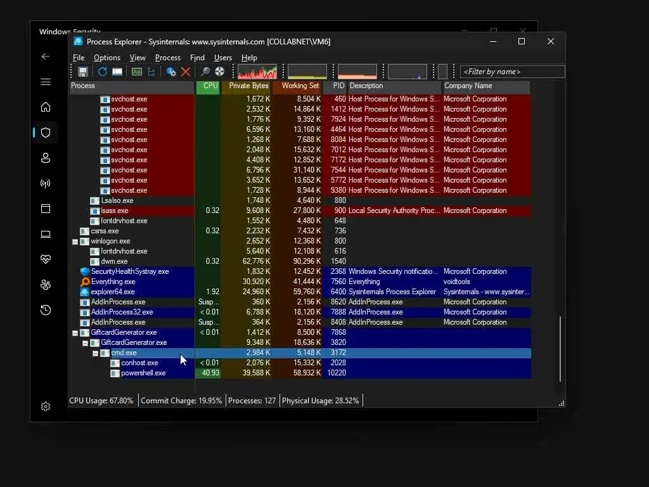The height and width of the screenshot is (487, 649).
Task: Open the I/O history graph in toolbar
Action: click(x=408, y=72)
